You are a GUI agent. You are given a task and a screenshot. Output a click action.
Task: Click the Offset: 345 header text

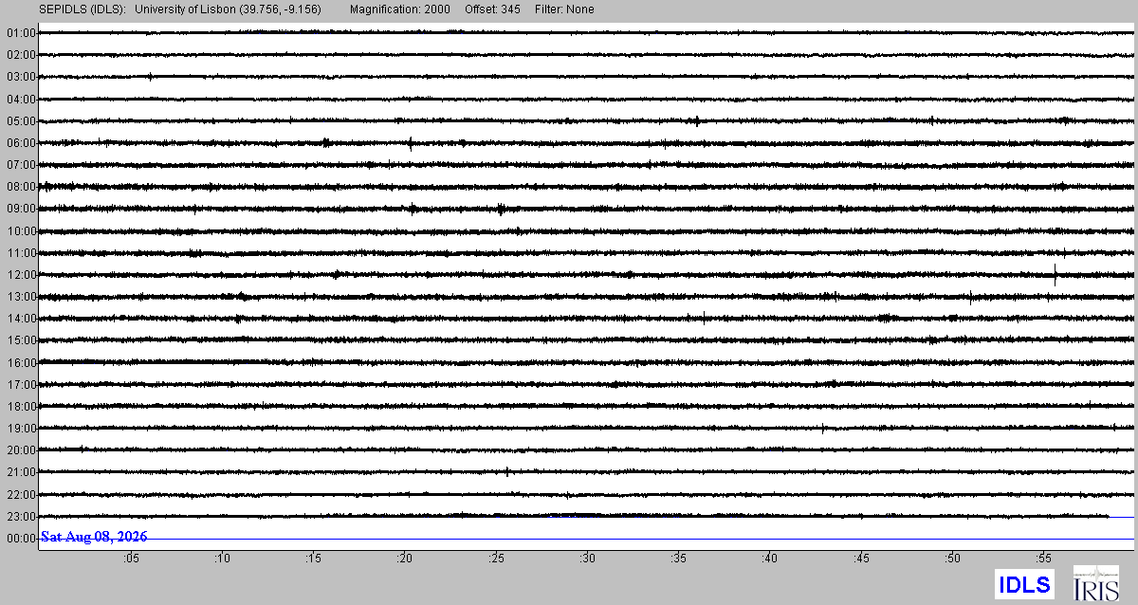[x=491, y=9]
